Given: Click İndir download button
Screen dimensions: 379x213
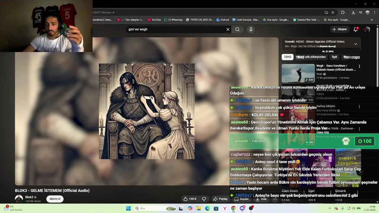Looking at the screenshot, I should (x=261, y=199).
